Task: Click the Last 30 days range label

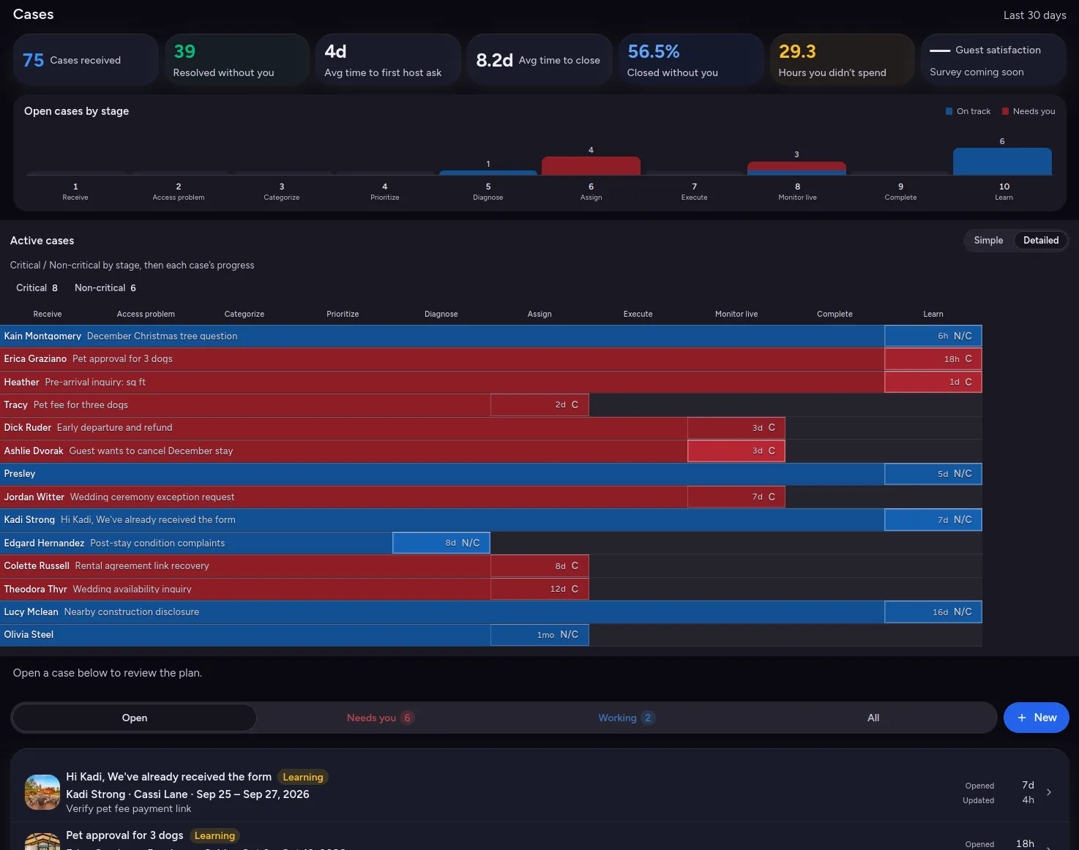Action: [1034, 15]
